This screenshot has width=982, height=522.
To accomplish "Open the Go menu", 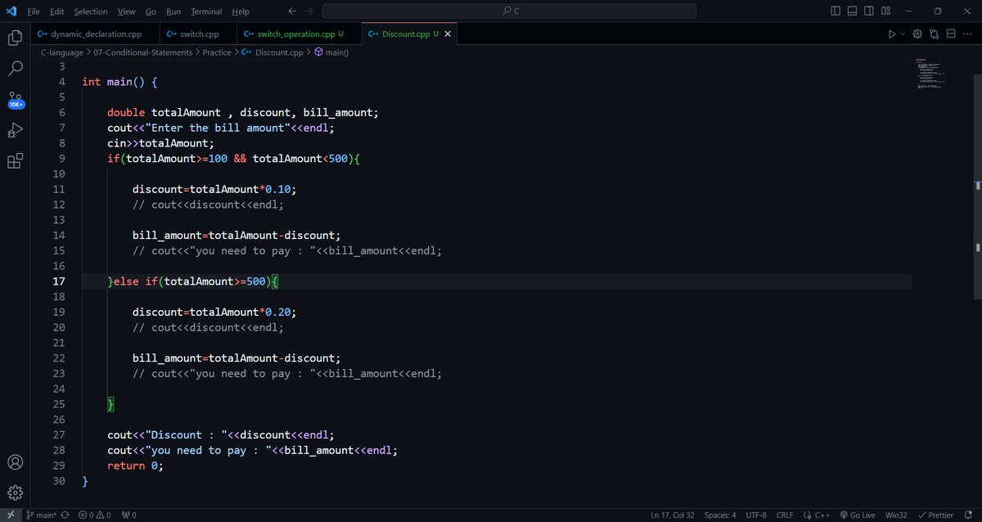I will pyautogui.click(x=151, y=11).
